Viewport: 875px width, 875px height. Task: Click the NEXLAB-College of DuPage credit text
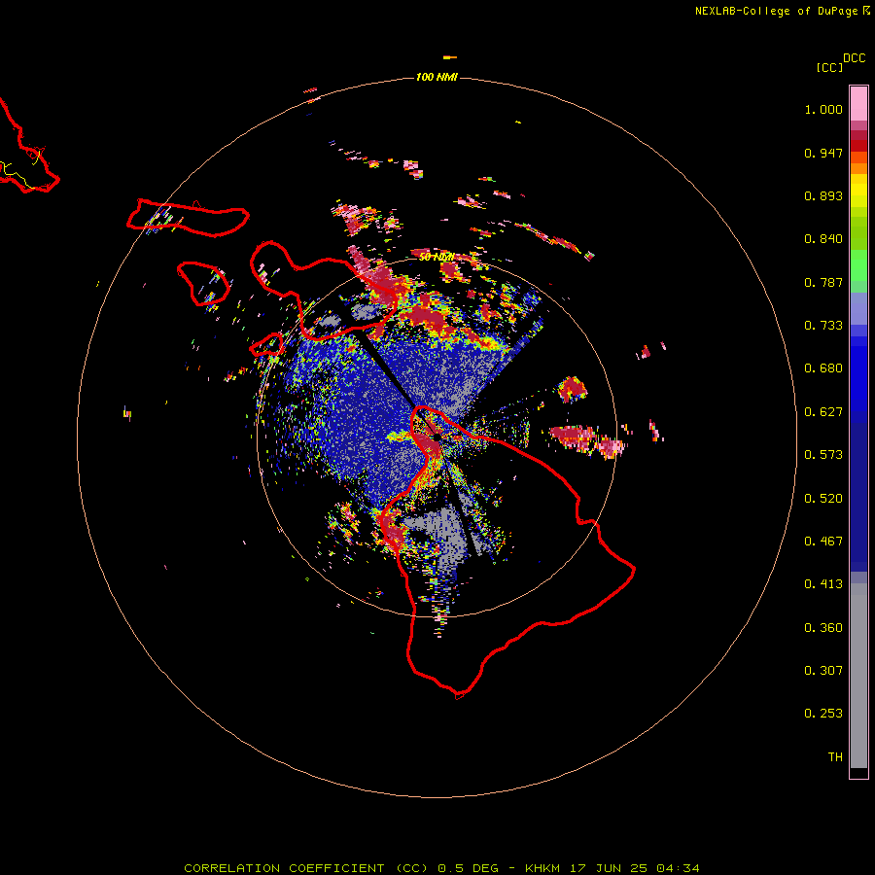pos(776,11)
